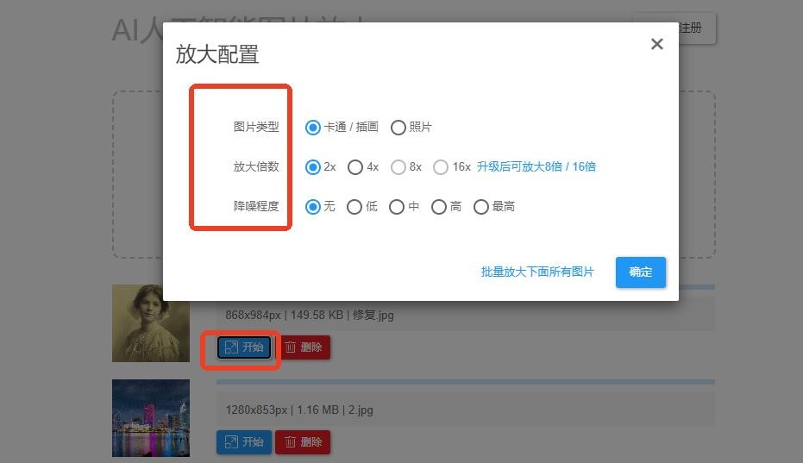Choose 16x magnification option
The width and height of the screenshot is (803, 463).
click(x=441, y=167)
